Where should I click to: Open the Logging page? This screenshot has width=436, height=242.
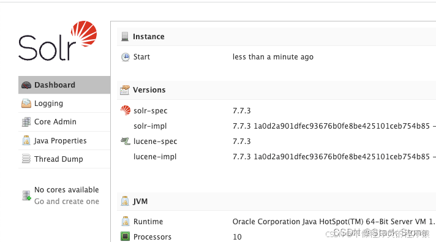(x=64, y=104)
